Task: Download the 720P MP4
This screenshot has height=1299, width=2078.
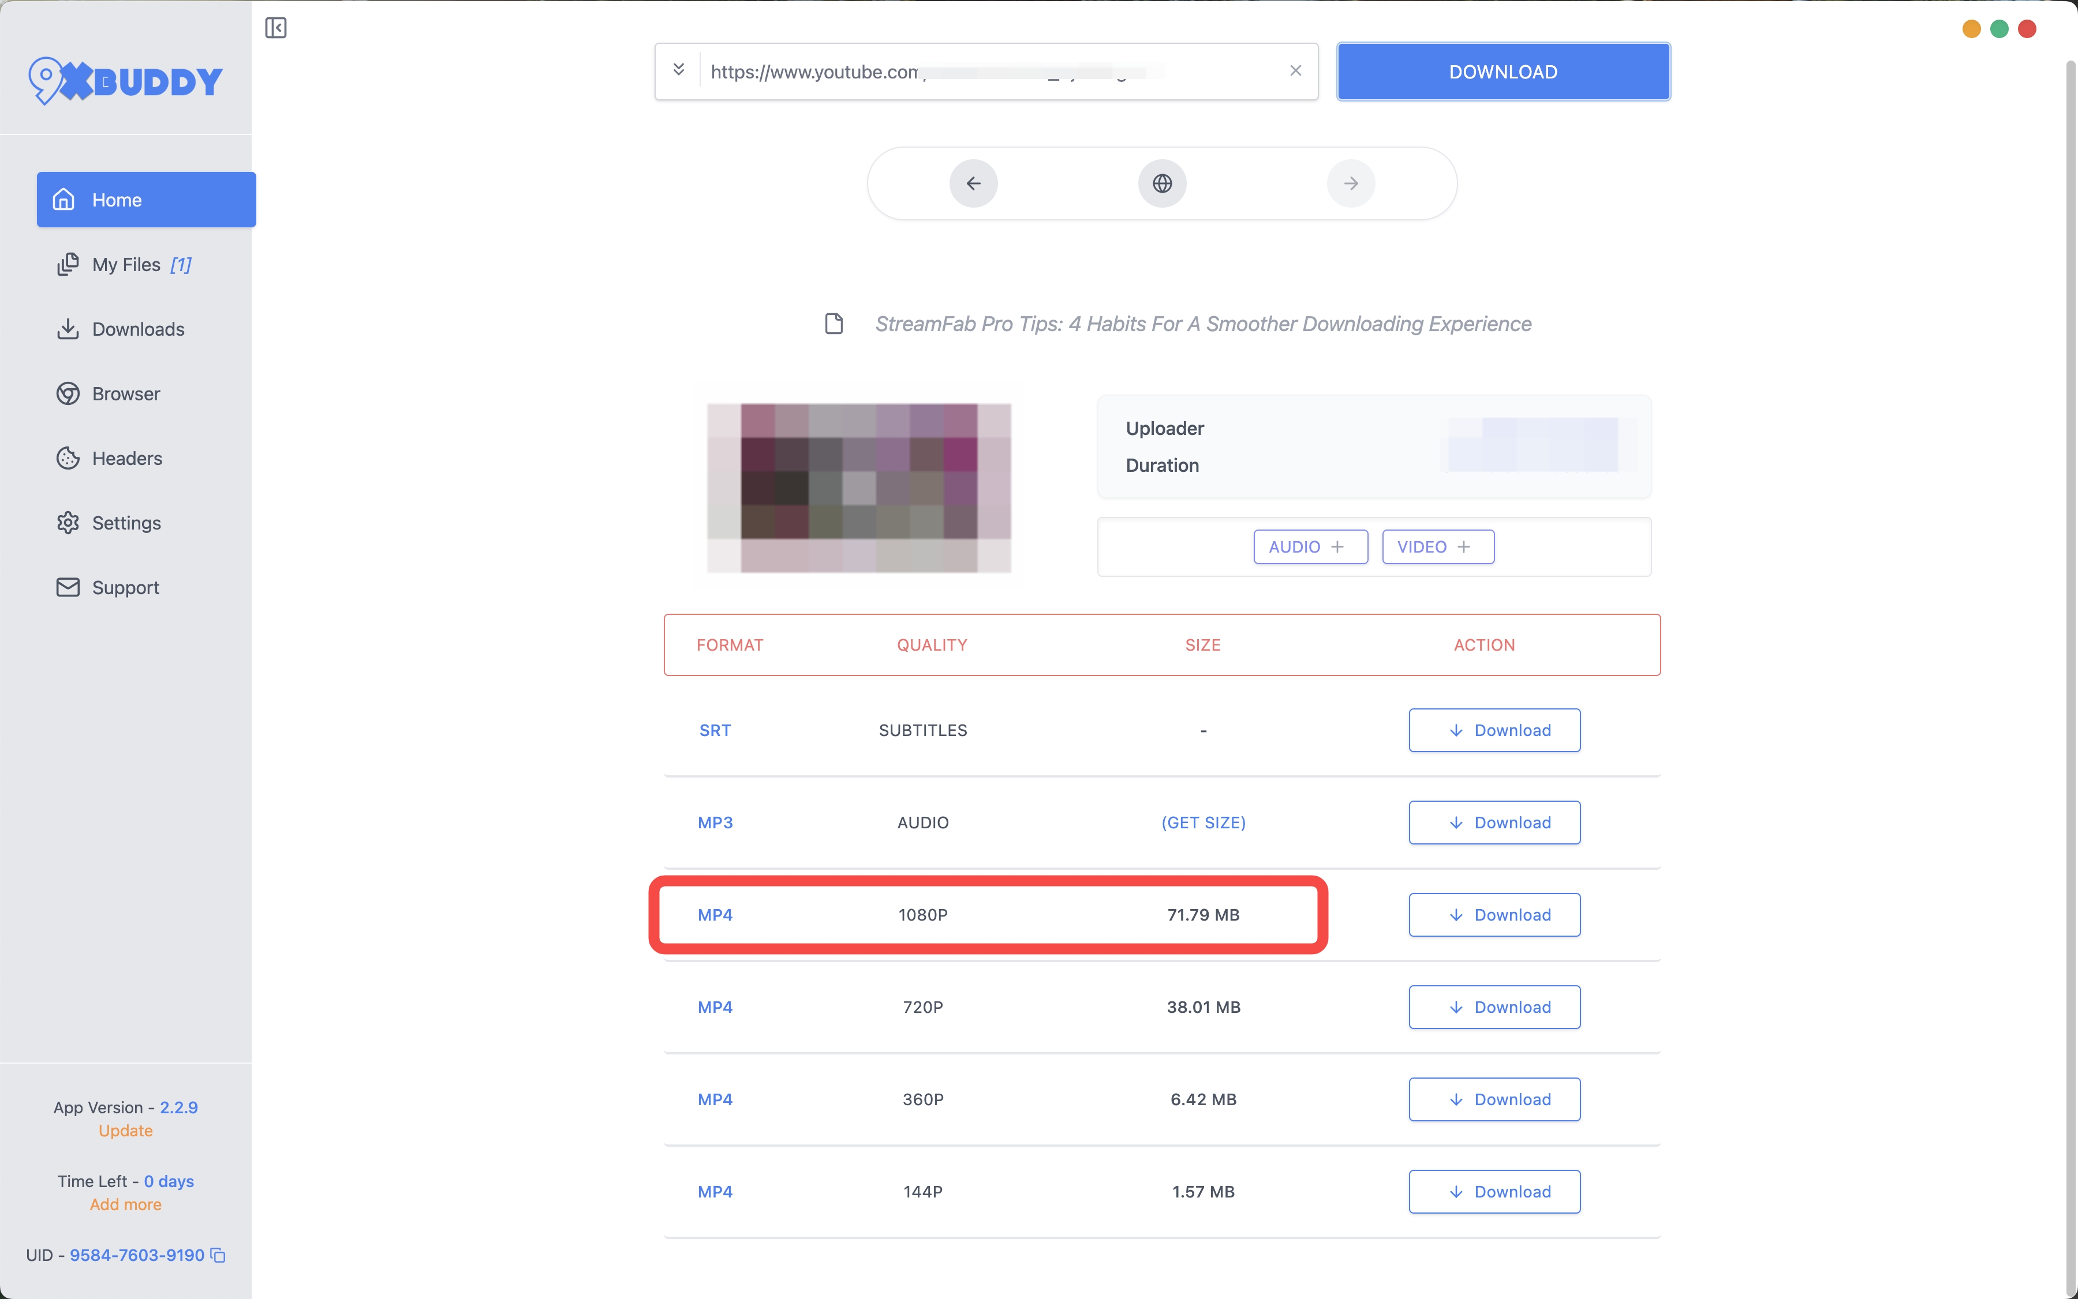Action: coord(1494,1007)
